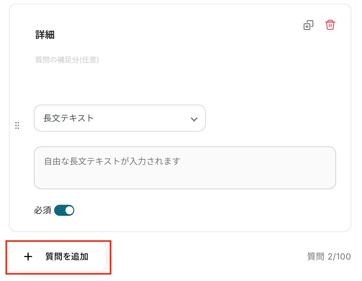Click the six-dot drag handle icon
Viewport: 362px width, 281px height.
coord(17,125)
